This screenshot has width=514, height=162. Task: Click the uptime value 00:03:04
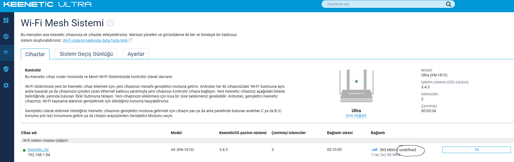(428, 111)
